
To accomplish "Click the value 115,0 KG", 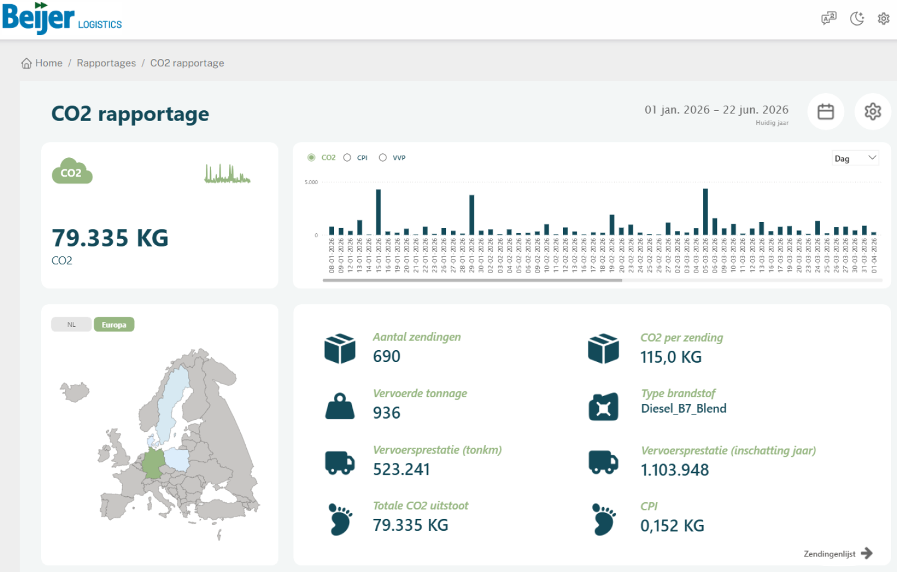I will (x=671, y=357).
